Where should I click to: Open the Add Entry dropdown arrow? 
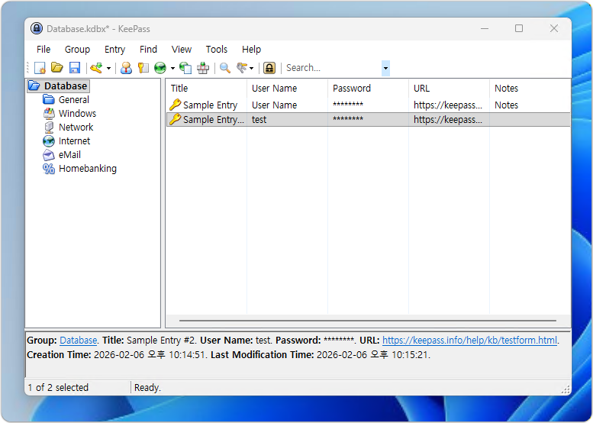click(x=108, y=68)
